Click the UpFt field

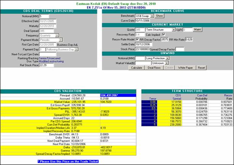(x=187, y=30)
